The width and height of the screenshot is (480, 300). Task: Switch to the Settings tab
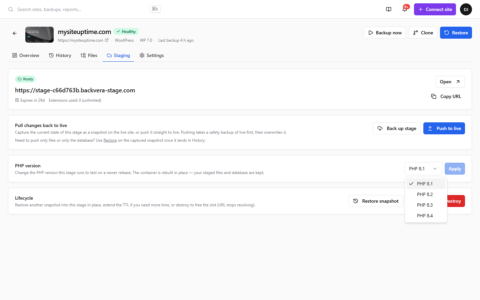coord(152,55)
